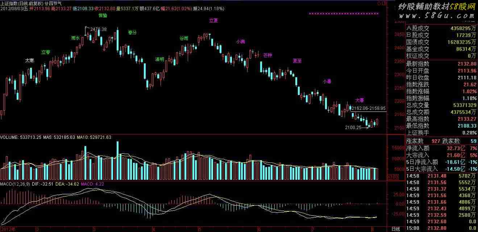This screenshot has width=478, height=232.
Task: Click the 芒种 solar term marker
Action: click(x=267, y=55)
